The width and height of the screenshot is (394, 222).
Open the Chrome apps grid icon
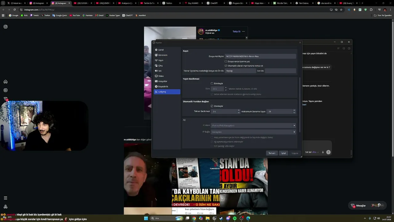(3, 15)
